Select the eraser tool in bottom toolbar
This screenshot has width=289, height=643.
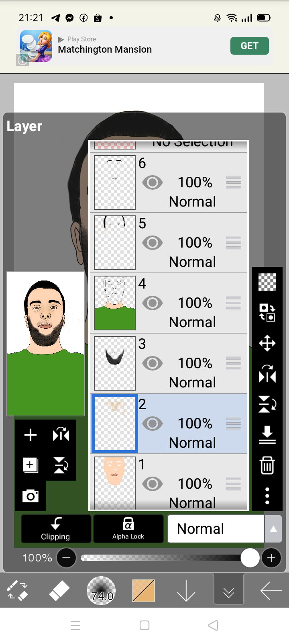tap(59, 591)
